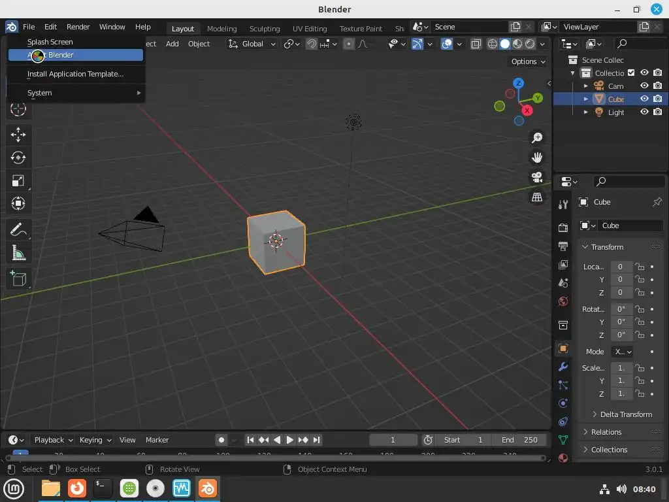Viewport: 669px width, 502px height.
Task: Select the Measure tool
Action: tap(18, 253)
